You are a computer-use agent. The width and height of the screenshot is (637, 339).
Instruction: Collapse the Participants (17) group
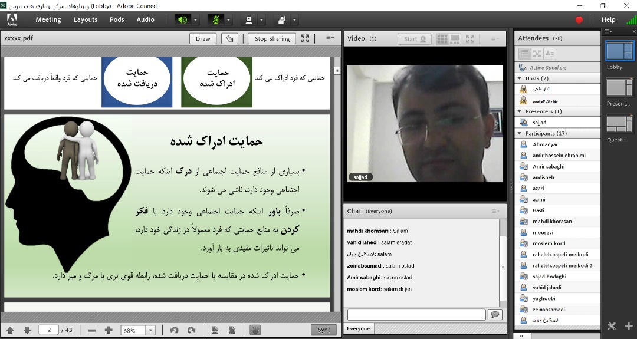[x=520, y=133]
